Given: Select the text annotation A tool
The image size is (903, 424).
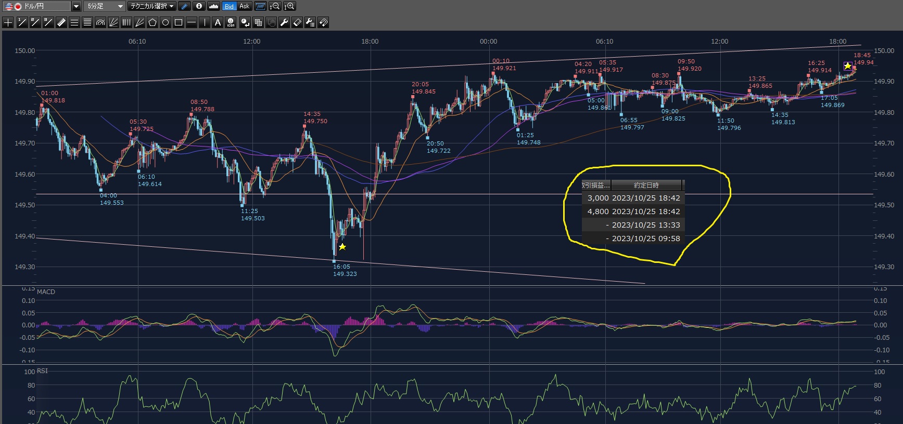Looking at the screenshot, I should point(218,22).
